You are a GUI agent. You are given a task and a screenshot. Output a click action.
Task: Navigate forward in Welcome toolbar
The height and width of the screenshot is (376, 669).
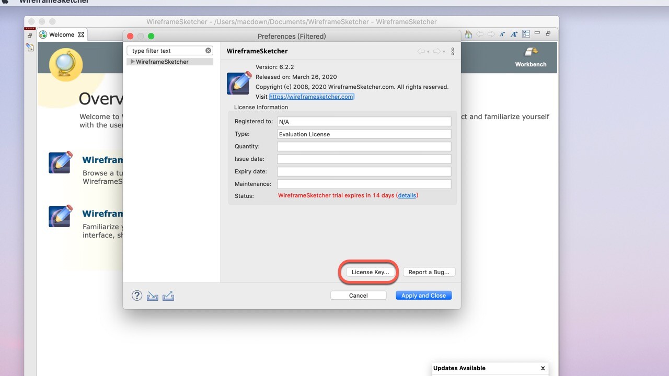pyautogui.click(x=491, y=34)
